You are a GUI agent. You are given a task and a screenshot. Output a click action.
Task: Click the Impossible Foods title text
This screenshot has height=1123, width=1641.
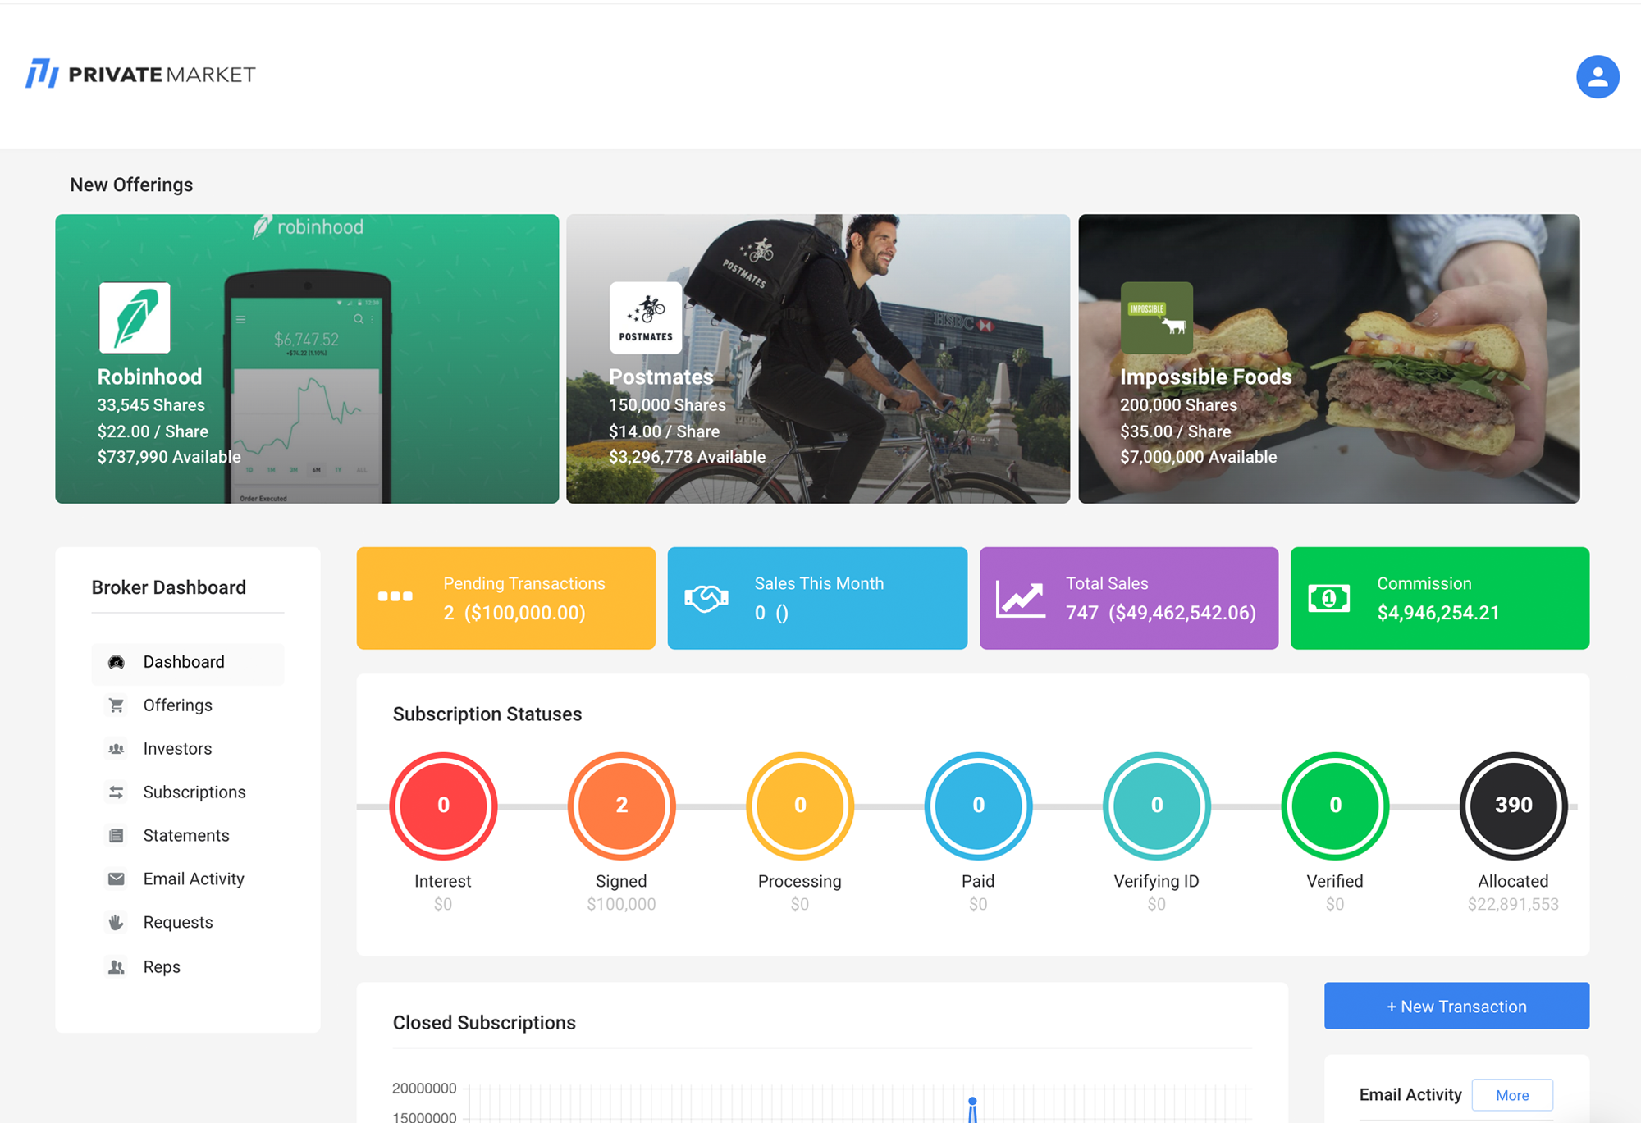point(1206,377)
